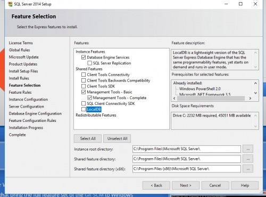Click the Unselect All button
266x197 pixels.
click(117, 138)
